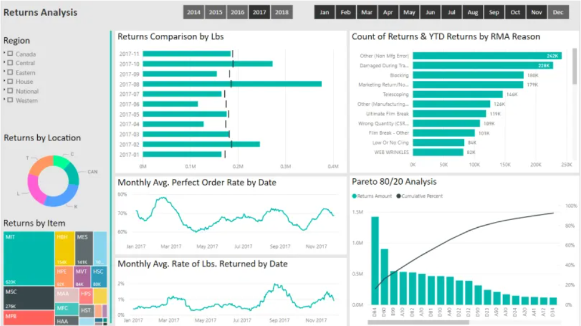581x326 pixels.
Task: Select the MIT tile in Returns by Item
Action: coord(29,259)
